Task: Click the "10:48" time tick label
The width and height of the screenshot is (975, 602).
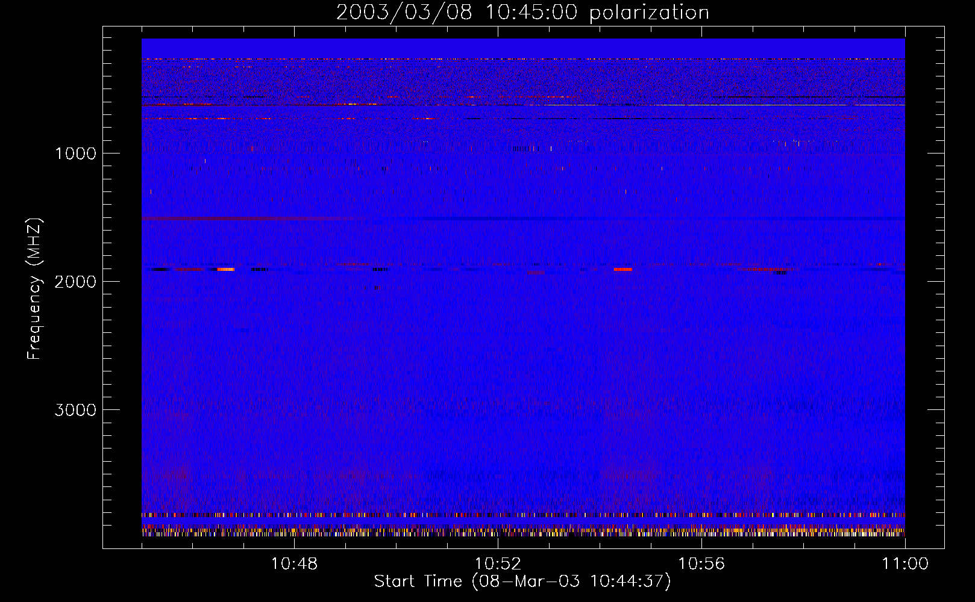Action: (x=294, y=564)
